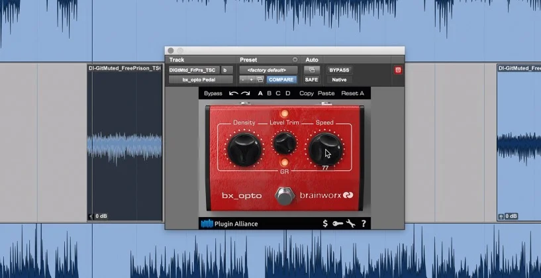Screen dimensions: 541x278
Task: Select the next preset with plus button
Action: coord(252,79)
